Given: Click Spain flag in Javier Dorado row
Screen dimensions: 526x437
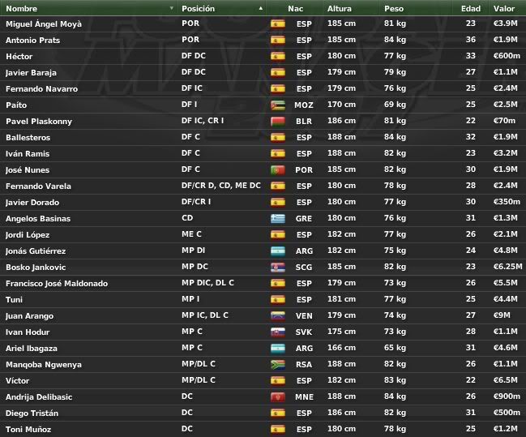Looking at the screenshot, I should coord(278,202).
